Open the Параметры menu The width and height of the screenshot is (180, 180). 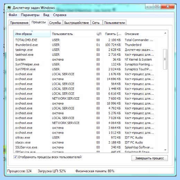[30, 15]
